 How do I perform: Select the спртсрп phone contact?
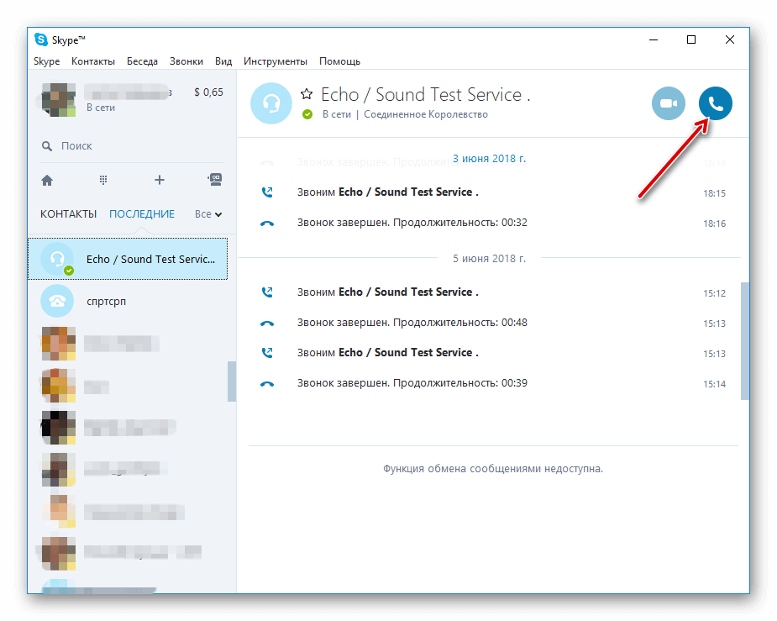(106, 301)
